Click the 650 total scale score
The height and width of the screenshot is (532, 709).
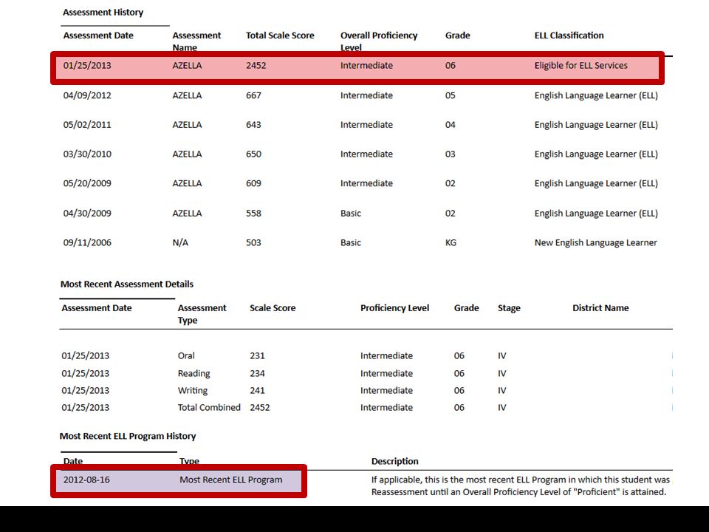pos(253,154)
